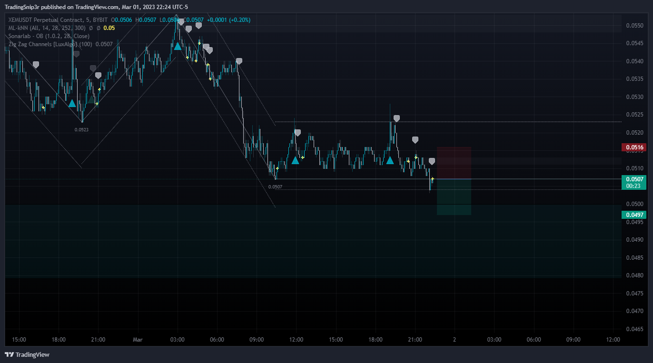Click topmost gray label at the 0.0550 peak
653x363 pixels.
pos(181,22)
